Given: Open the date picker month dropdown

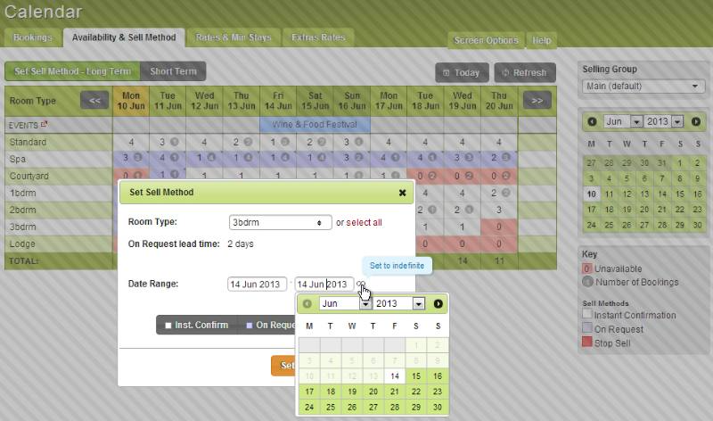Looking at the screenshot, I should [345, 303].
